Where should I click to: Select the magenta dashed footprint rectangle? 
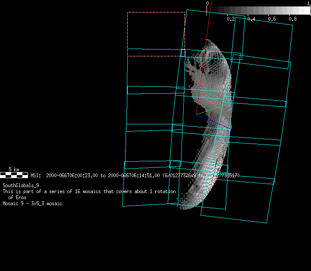click(156, 34)
